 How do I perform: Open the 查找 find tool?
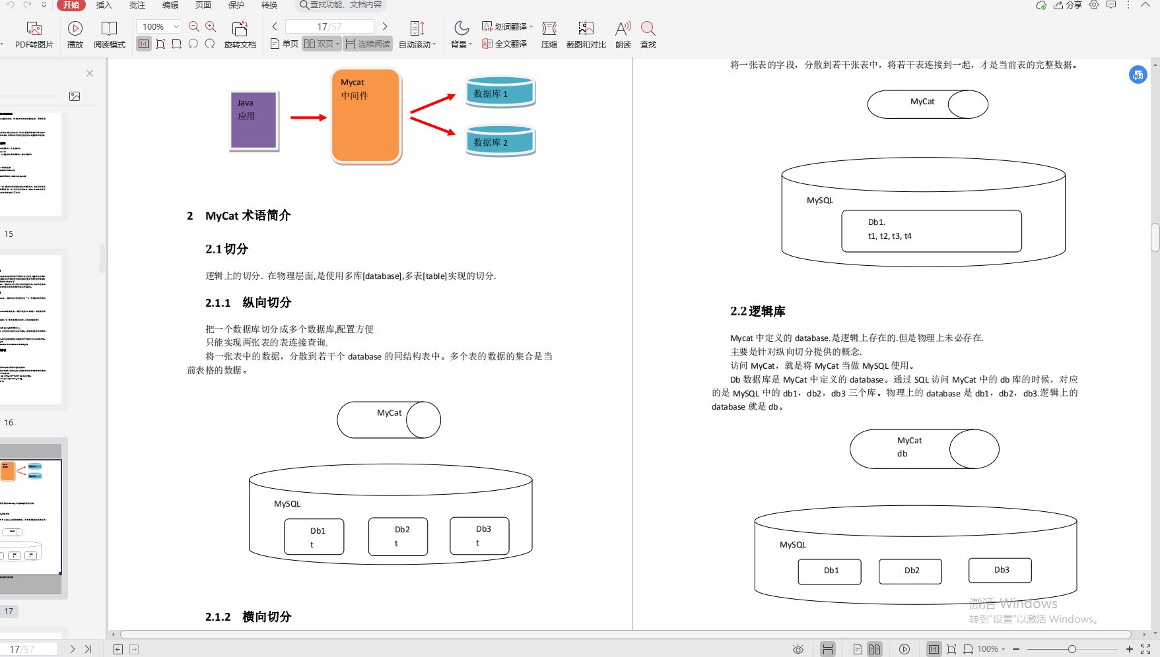coord(647,36)
